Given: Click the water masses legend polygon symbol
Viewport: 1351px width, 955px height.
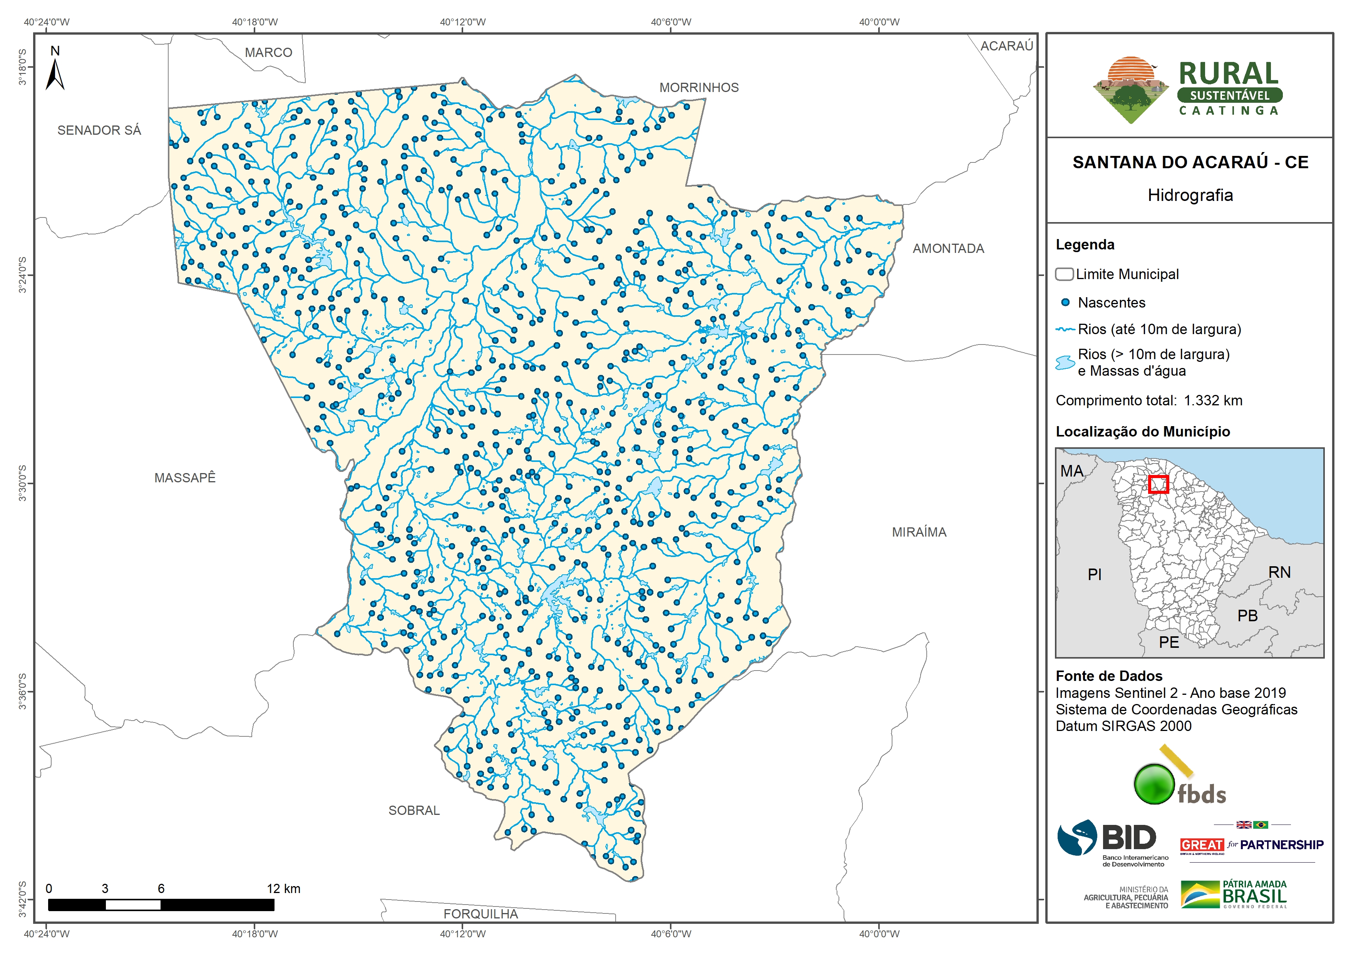Looking at the screenshot, I should coord(1065,363).
